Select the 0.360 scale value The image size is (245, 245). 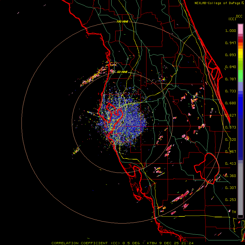(231, 176)
